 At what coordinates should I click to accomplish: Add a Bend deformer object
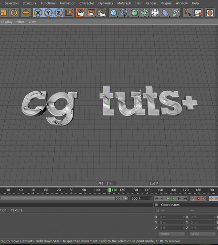click(165, 13)
